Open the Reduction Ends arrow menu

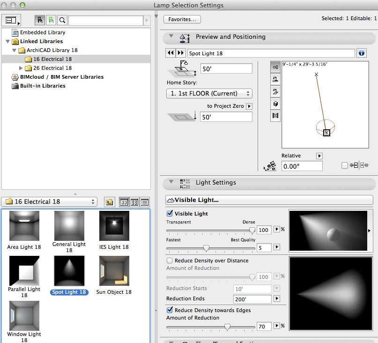[277, 298]
